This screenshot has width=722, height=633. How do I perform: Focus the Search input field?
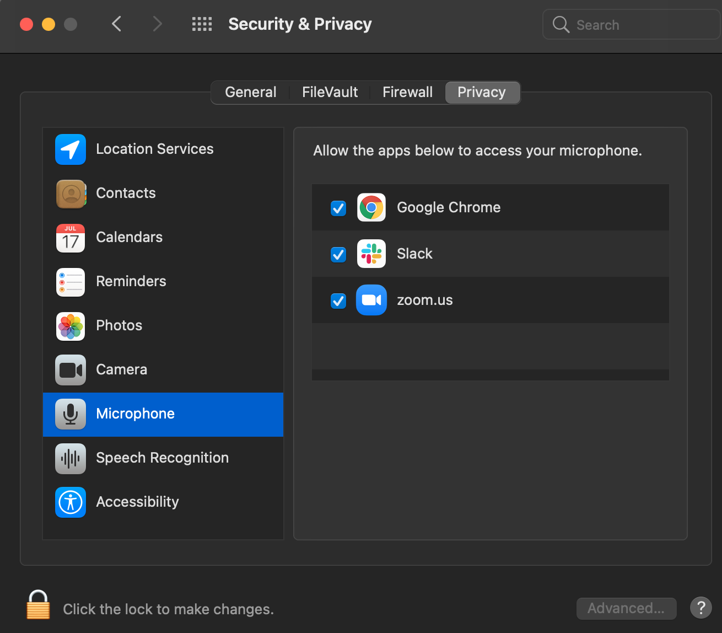pyautogui.click(x=632, y=24)
